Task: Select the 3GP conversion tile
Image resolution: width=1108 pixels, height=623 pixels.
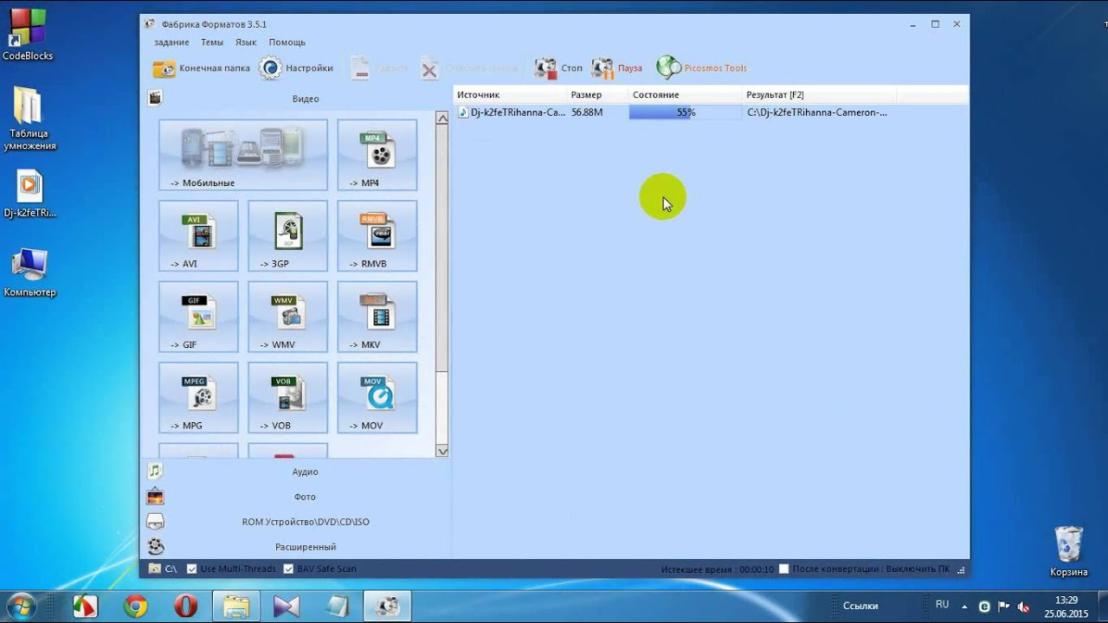Action: click(287, 235)
